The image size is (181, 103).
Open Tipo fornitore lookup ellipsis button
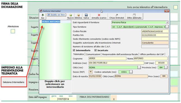tap(167, 27)
